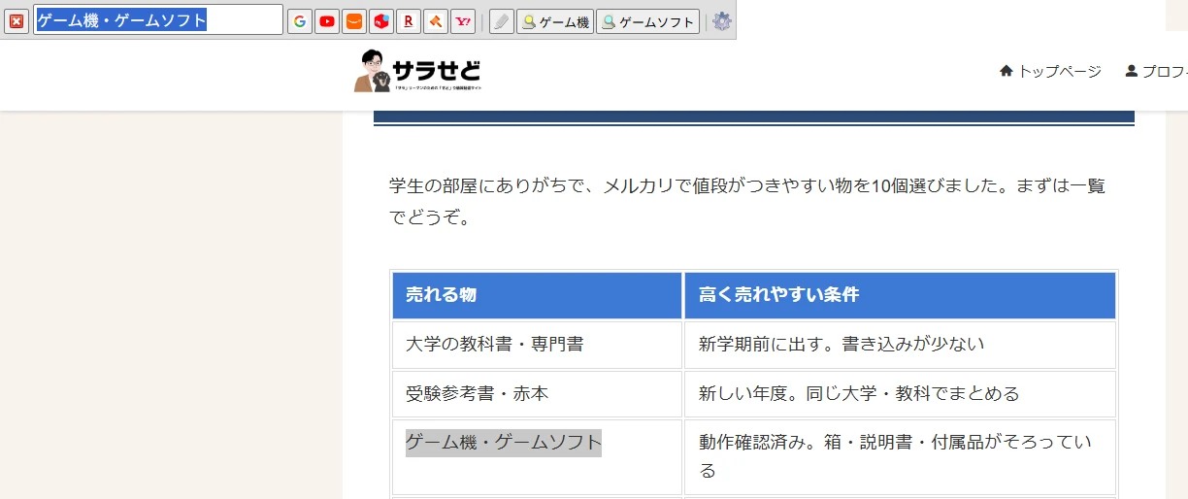The height and width of the screenshot is (499, 1188).
Task: Click the サラせど site logo
Action: click(x=418, y=71)
